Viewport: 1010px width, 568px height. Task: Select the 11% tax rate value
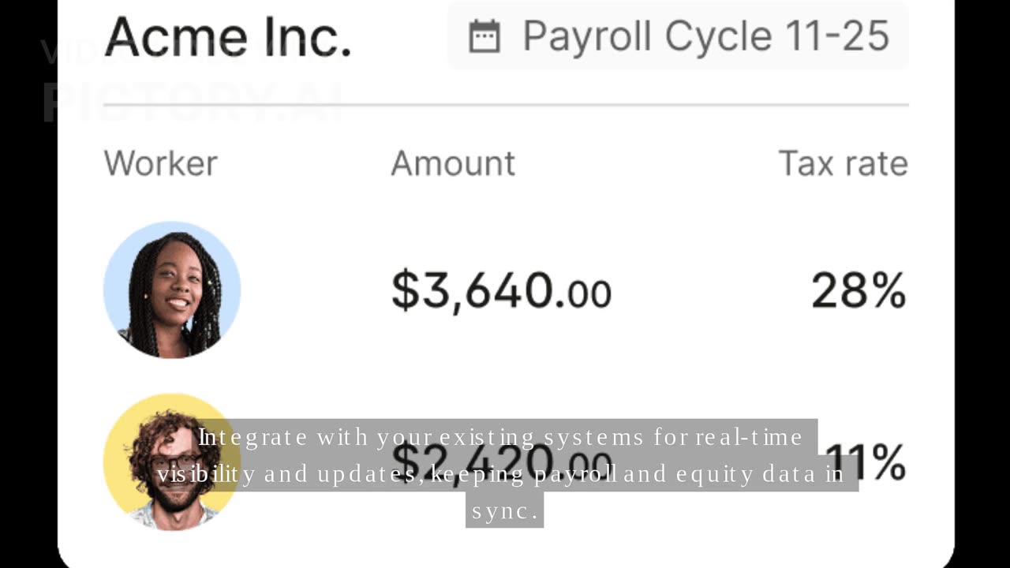[866, 461]
